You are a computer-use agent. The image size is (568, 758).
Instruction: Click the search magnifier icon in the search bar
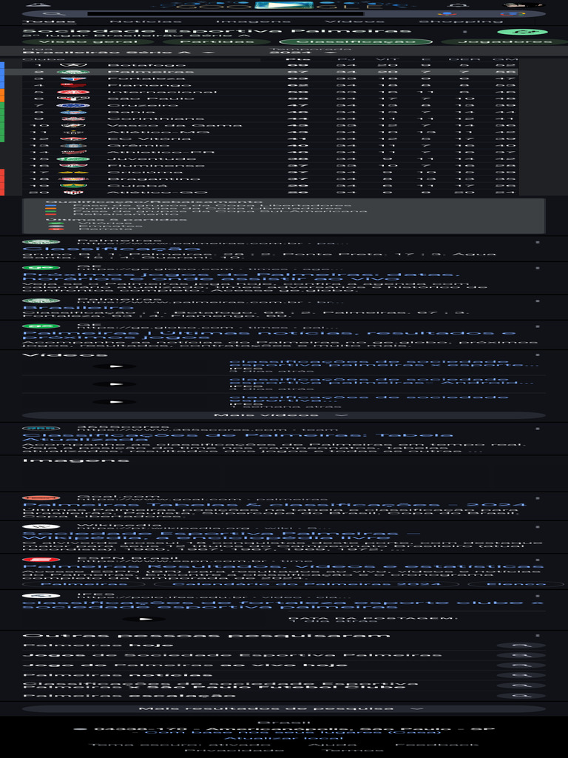pyautogui.click(x=54, y=14)
